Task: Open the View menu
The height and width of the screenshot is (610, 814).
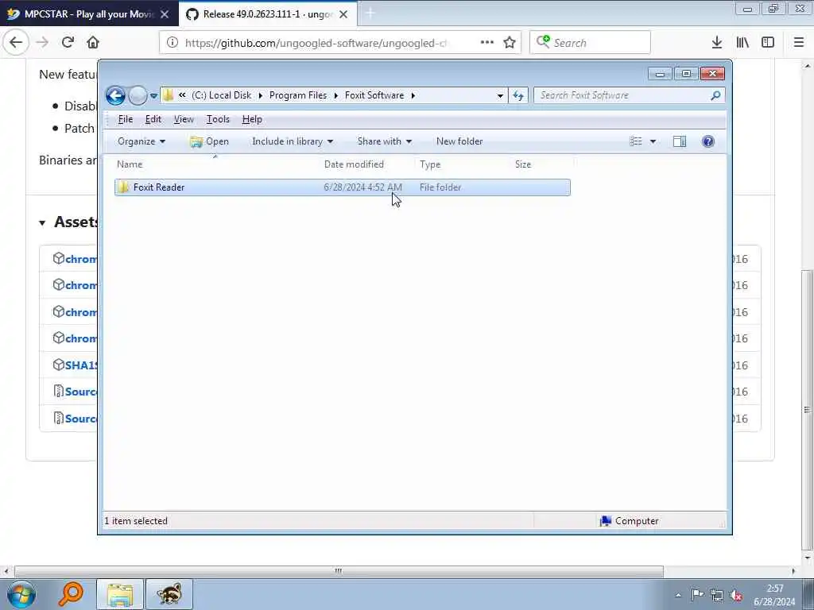Action: tap(184, 119)
